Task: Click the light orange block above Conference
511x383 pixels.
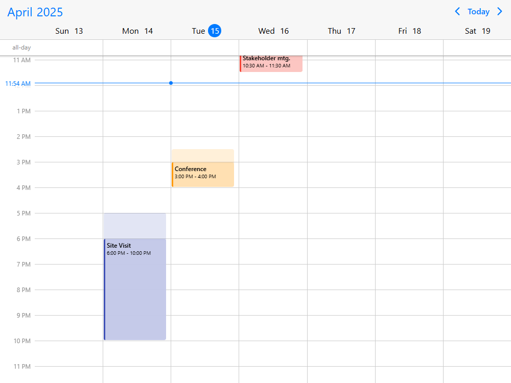Action: [203, 156]
